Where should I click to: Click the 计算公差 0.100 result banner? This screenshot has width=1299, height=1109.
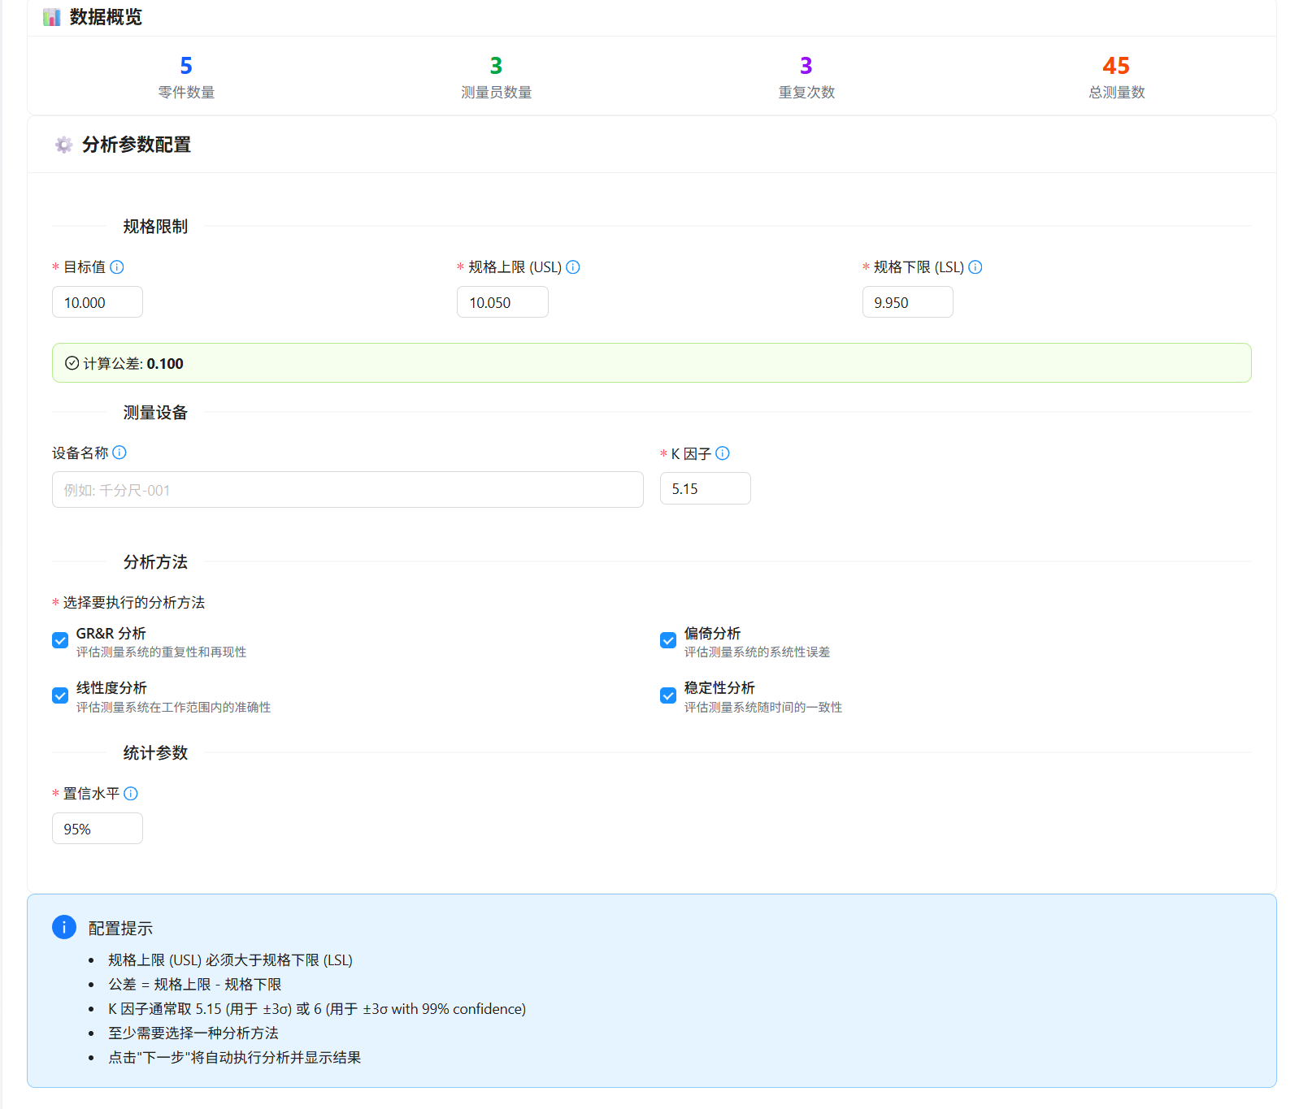coord(651,363)
